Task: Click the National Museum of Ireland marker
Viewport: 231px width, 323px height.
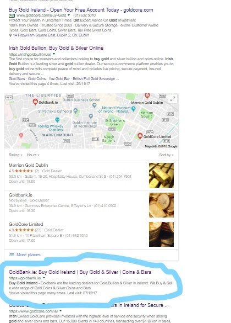Action: pyautogui.click(x=133, y=109)
